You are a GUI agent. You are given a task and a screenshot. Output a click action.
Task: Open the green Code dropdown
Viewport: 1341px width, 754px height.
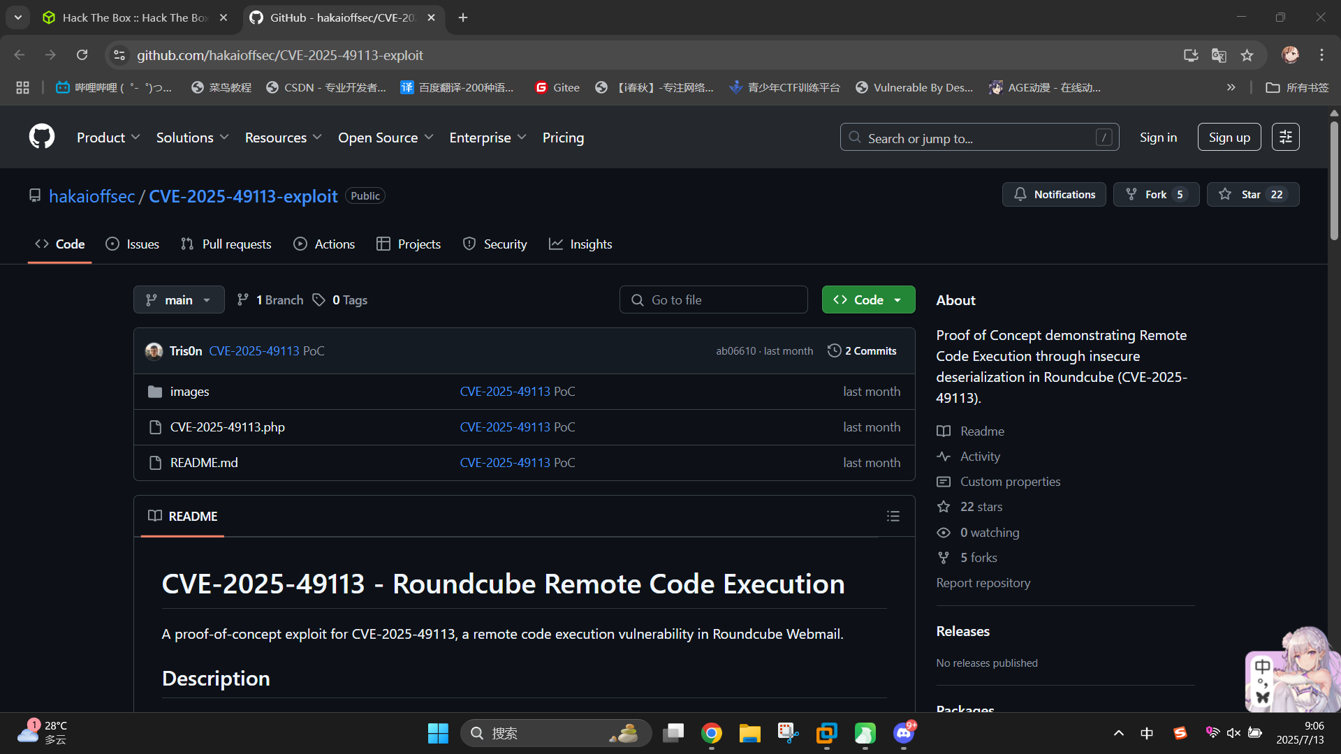point(868,300)
